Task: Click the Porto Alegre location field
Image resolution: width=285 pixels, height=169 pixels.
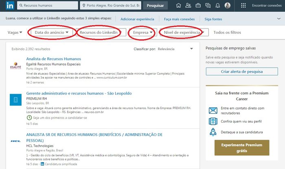Action: click(x=111, y=5)
